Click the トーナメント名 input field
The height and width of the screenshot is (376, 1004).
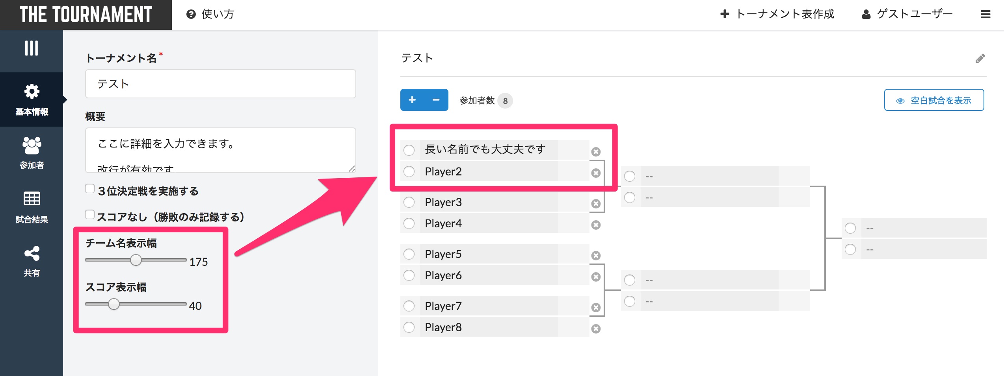(220, 84)
